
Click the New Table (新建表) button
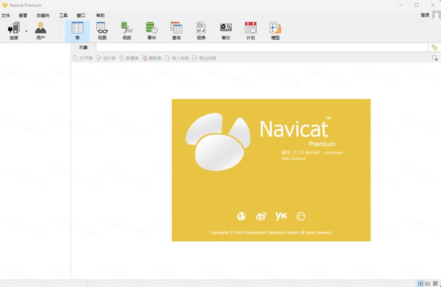click(x=129, y=58)
